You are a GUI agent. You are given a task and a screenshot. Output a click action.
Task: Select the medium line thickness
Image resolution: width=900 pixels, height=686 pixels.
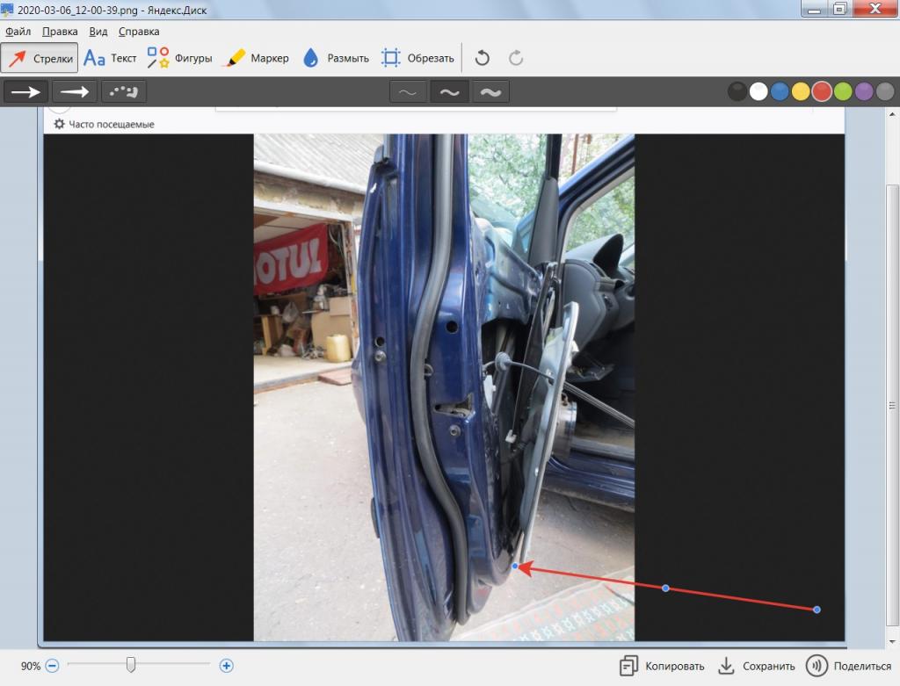tap(449, 91)
